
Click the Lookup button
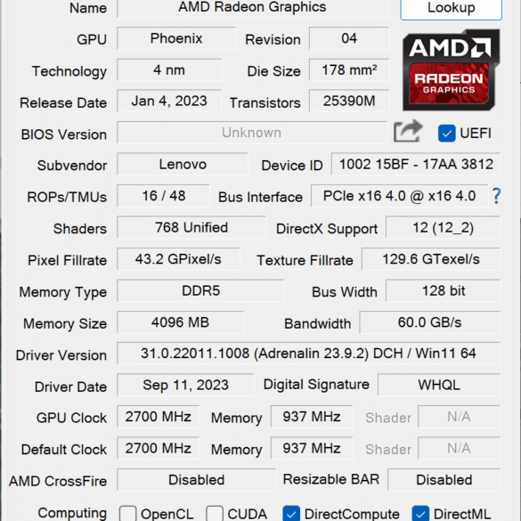point(451,8)
